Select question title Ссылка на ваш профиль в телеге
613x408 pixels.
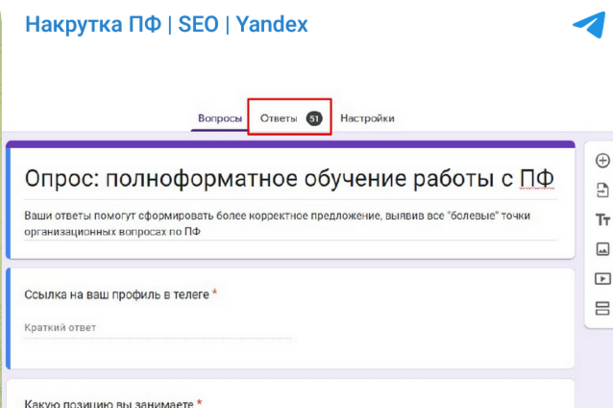pos(116,293)
